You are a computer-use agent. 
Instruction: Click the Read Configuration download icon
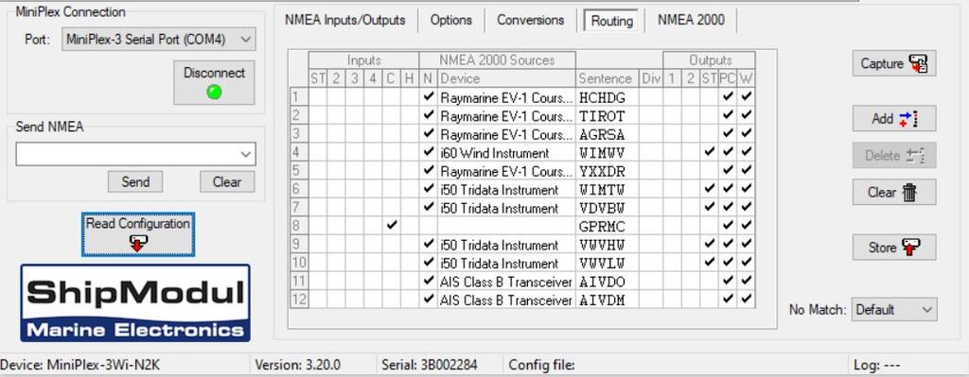pyautogui.click(x=138, y=243)
